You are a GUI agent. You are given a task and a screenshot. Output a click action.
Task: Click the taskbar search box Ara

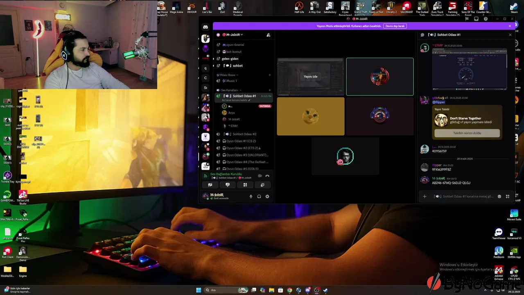pos(226,290)
